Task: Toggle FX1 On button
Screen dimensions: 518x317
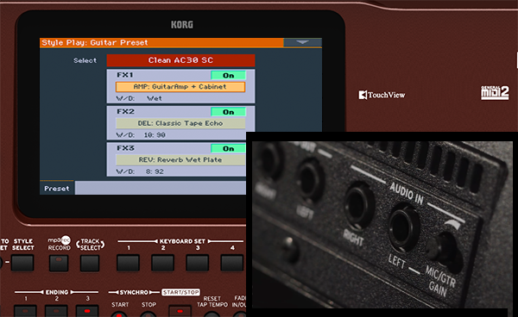Action: (x=228, y=76)
